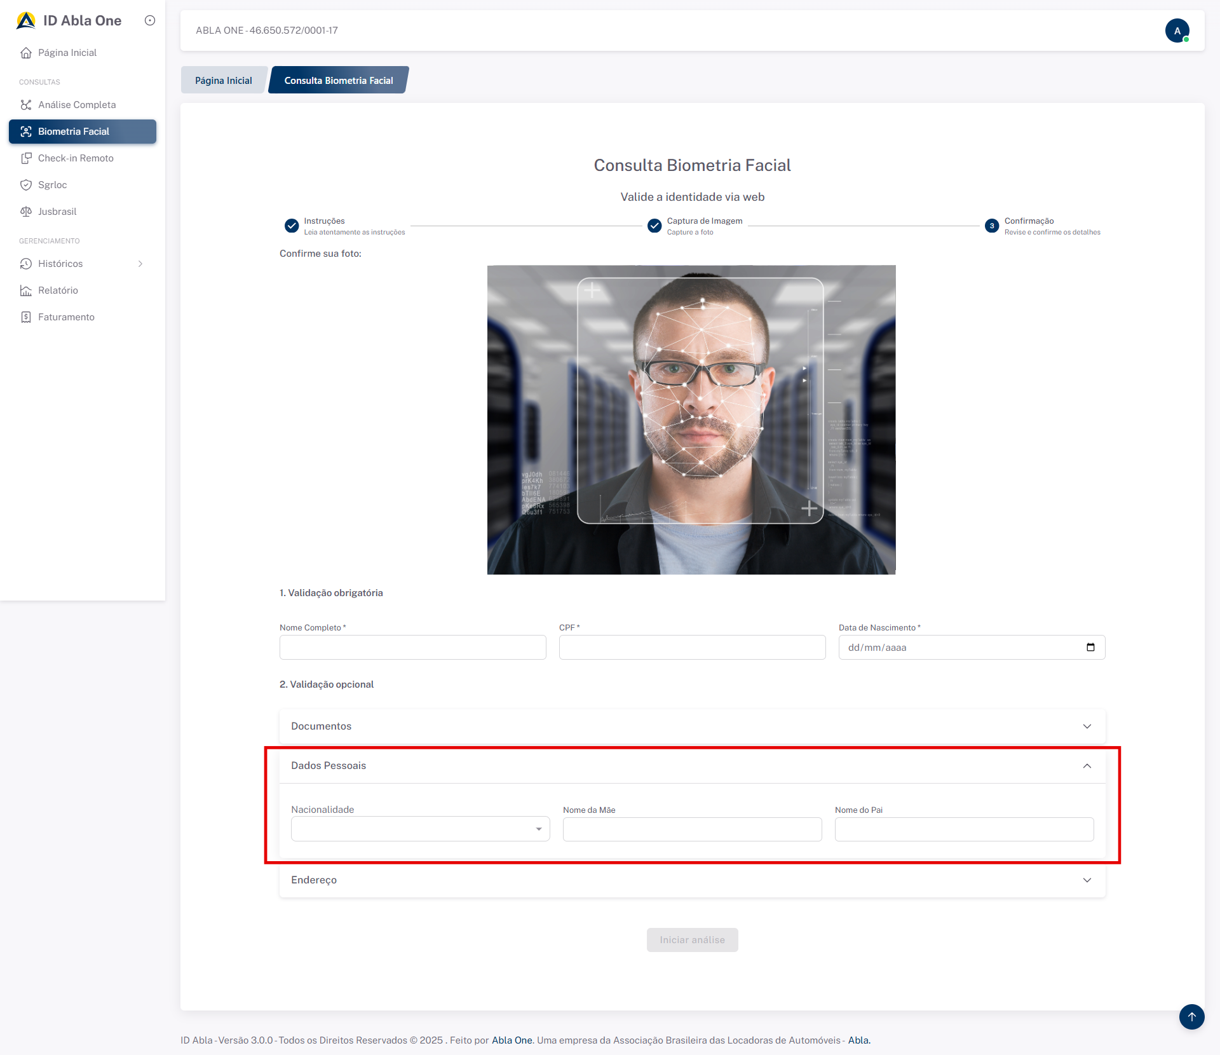Open the Faturamento billing item
Screen dimensions: 1220x1055
(x=66, y=317)
